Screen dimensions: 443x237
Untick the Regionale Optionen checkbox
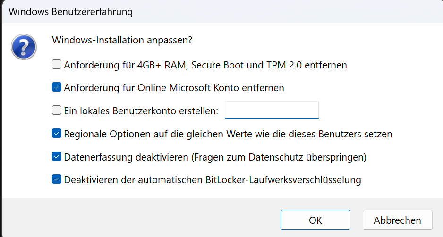pos(57,133)
